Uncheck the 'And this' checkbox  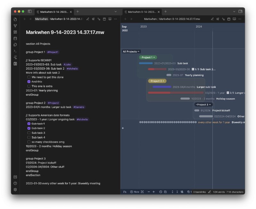(29, 82)
